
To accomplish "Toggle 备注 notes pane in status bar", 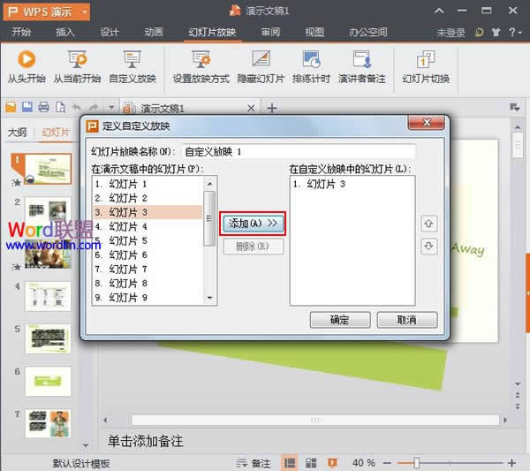I will point(255,463).
